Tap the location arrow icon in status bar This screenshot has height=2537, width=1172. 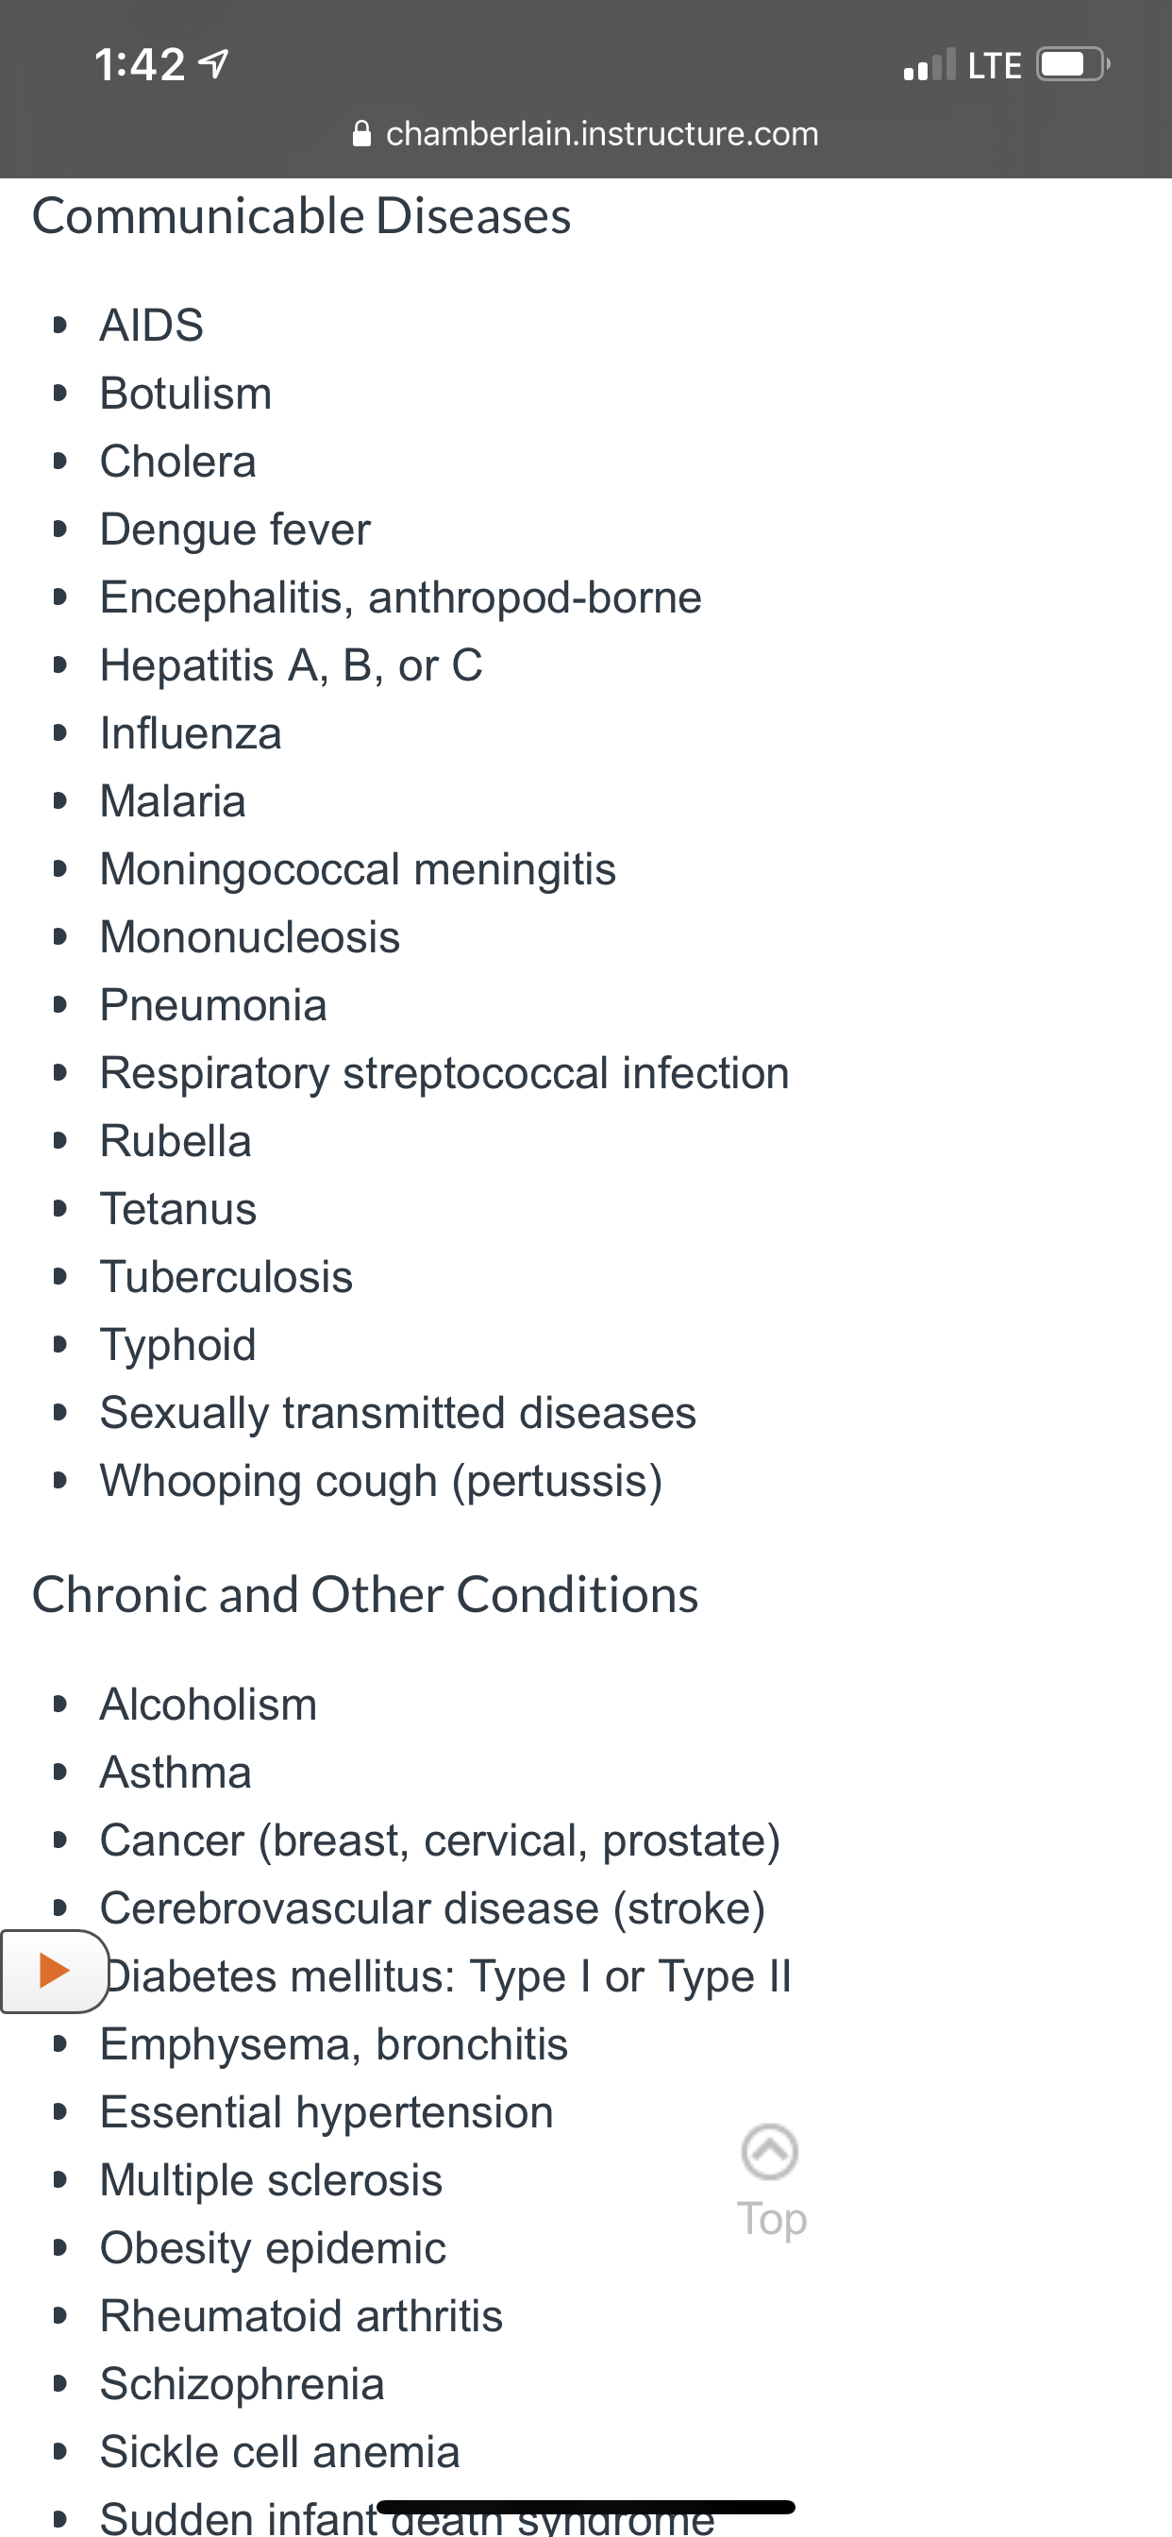point(213,65)
